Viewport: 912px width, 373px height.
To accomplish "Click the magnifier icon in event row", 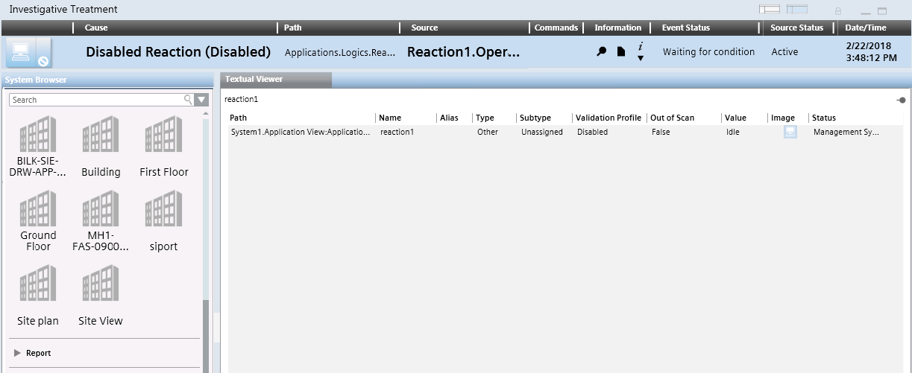I will [x=601, y=52].
